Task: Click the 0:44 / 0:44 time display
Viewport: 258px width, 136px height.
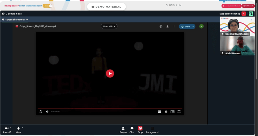Action: point(55,112)
